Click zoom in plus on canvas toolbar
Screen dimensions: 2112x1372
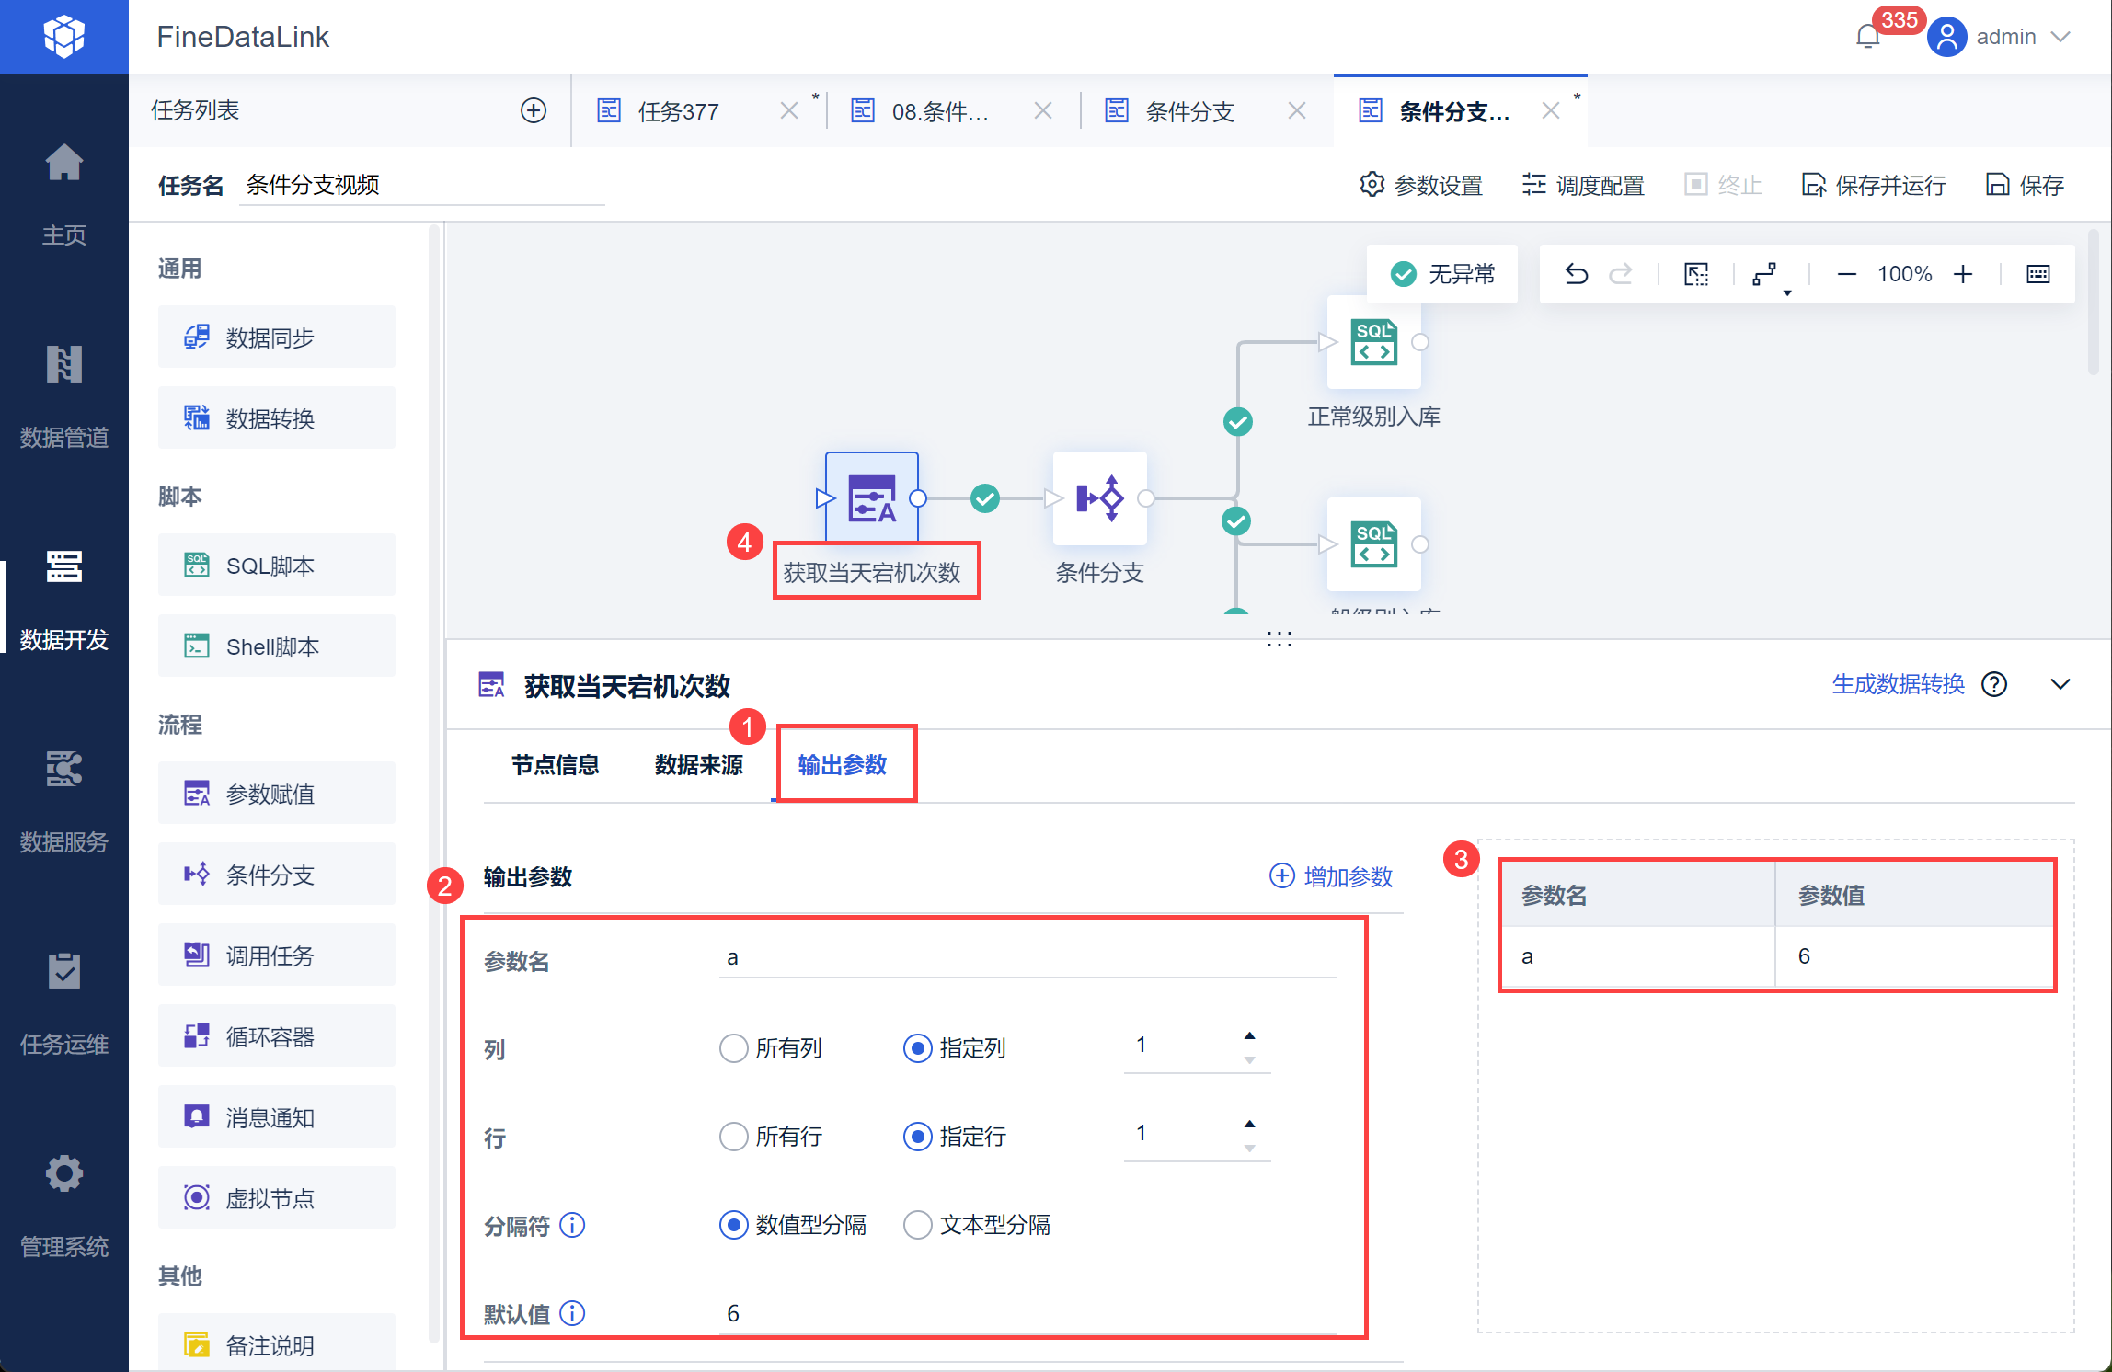click(x=1963, y=274)
